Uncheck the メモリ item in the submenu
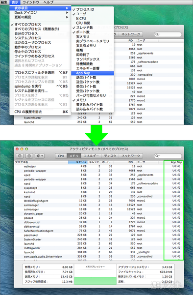 [x=93, y=100]
